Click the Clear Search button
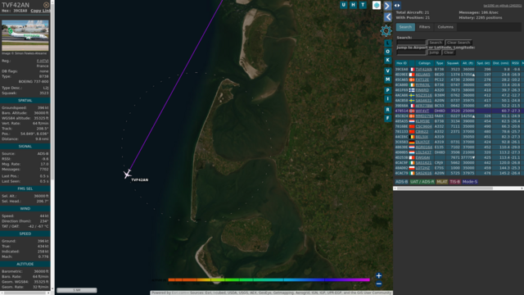The image size is (524, 295). point(458,43)
